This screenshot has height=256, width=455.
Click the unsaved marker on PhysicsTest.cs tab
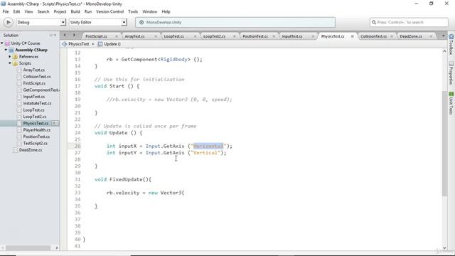(353, 36)
